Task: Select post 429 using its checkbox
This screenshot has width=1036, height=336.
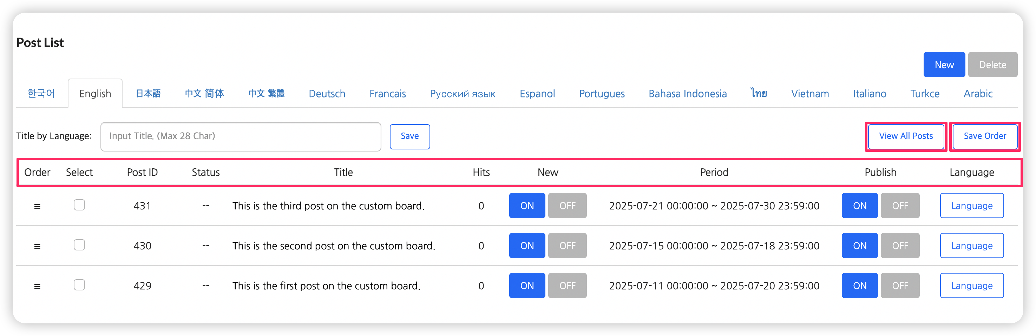Action: 79,285
